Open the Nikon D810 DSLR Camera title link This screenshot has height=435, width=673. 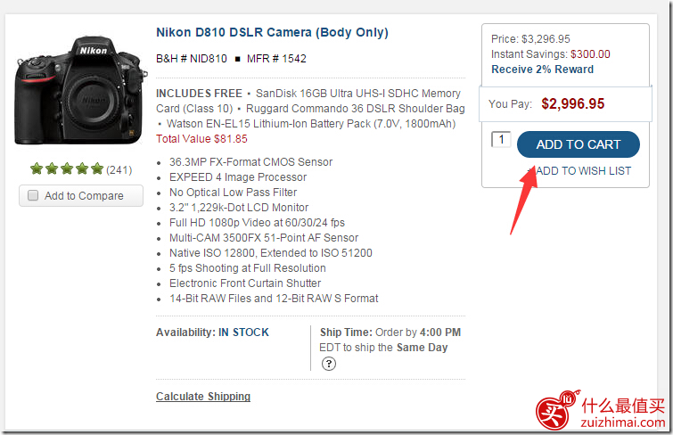pyautogui.click(x=272, y=33)
